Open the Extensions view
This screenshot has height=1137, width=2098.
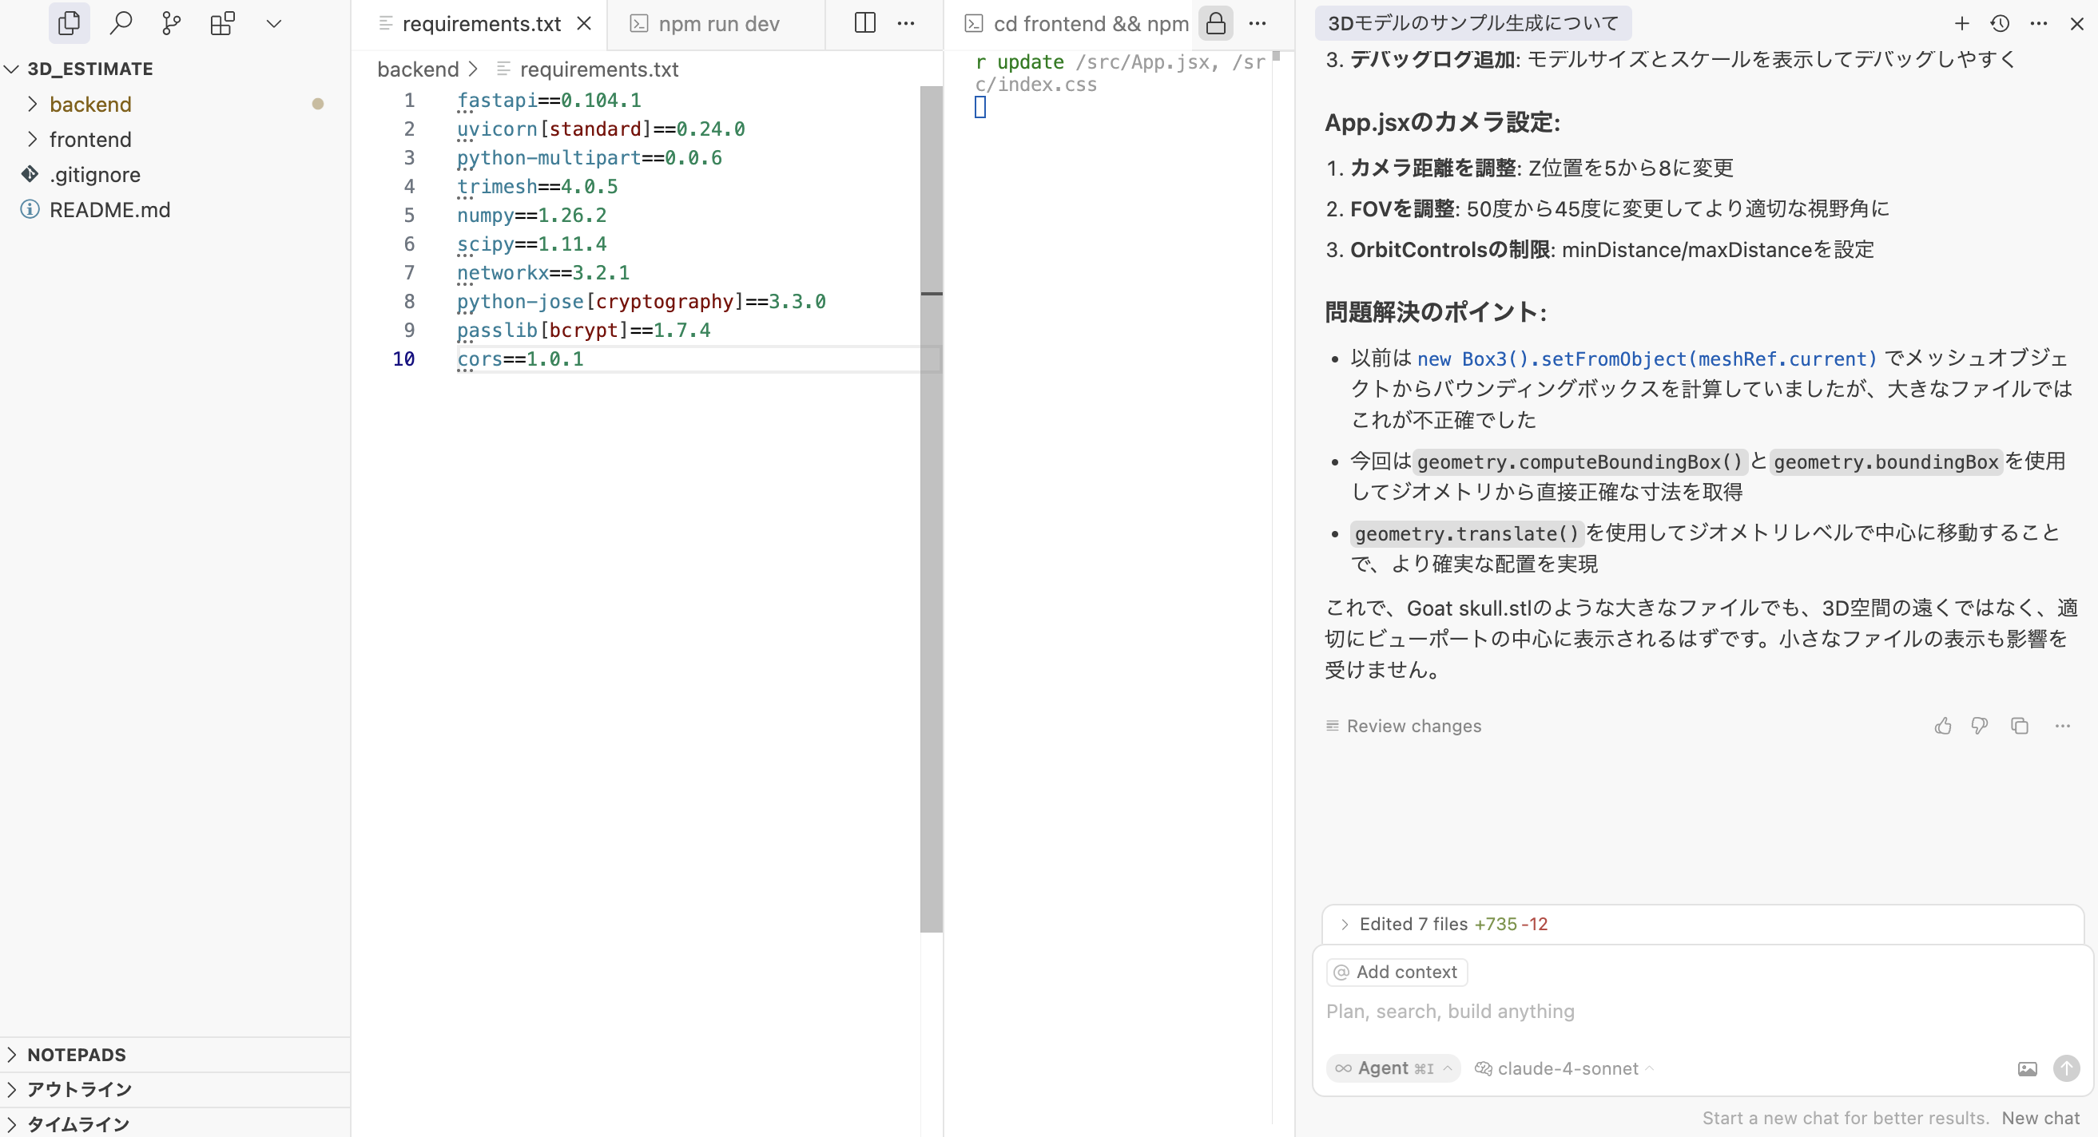point(222,23)
